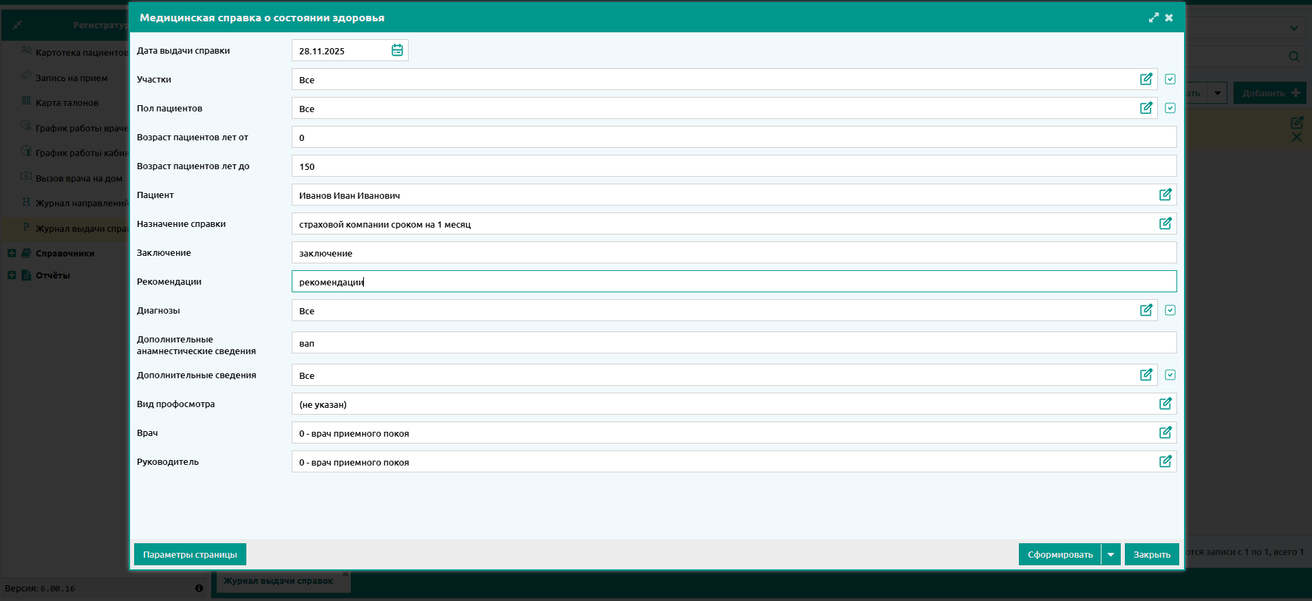Viewport: 1312px width, 601px height.
Task: Click the Сформировать button
Action: point(1060,554)
